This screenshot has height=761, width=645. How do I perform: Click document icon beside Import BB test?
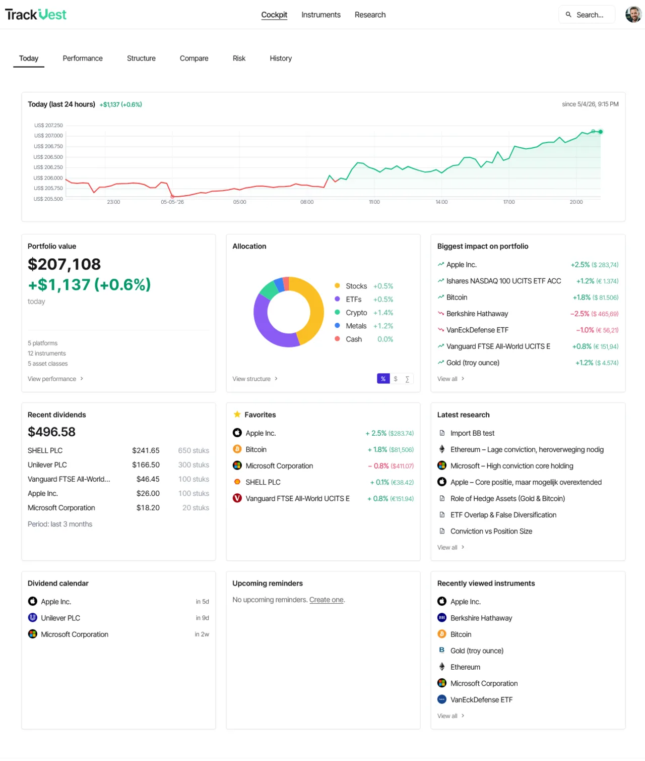tap(442, 433)
